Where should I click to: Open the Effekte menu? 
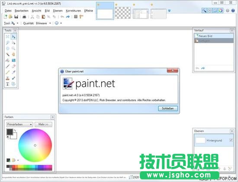pyautogui.click(x=89, y=11)
